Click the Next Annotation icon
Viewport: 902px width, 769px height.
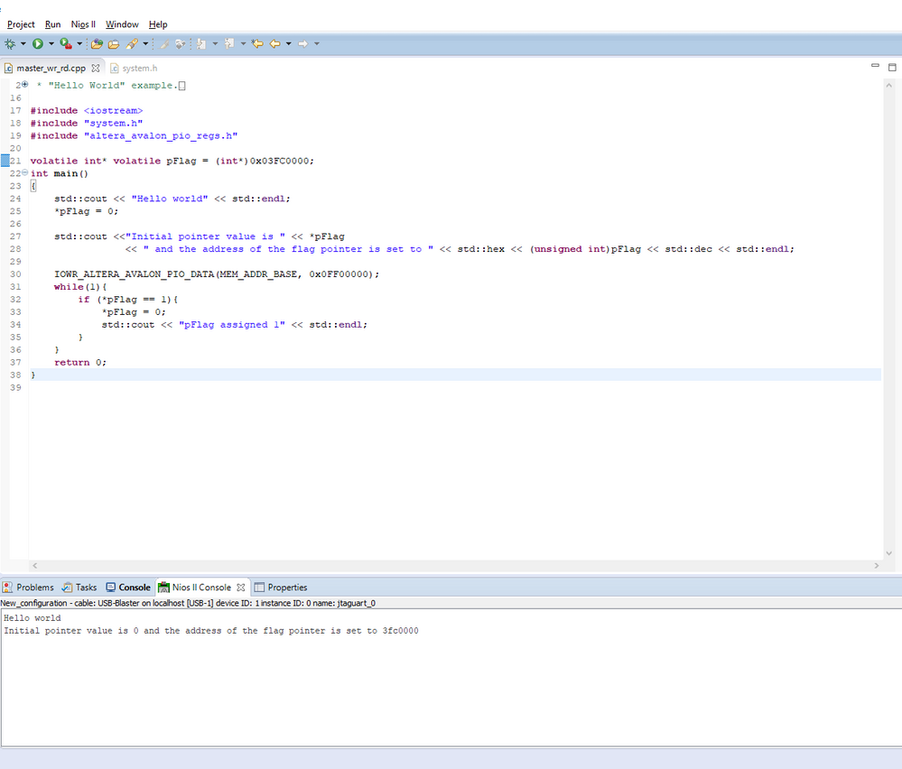(201, 43)
